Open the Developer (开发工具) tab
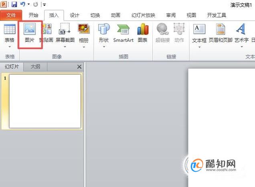This screenshot has height=187, width=255. coord(217,15)
